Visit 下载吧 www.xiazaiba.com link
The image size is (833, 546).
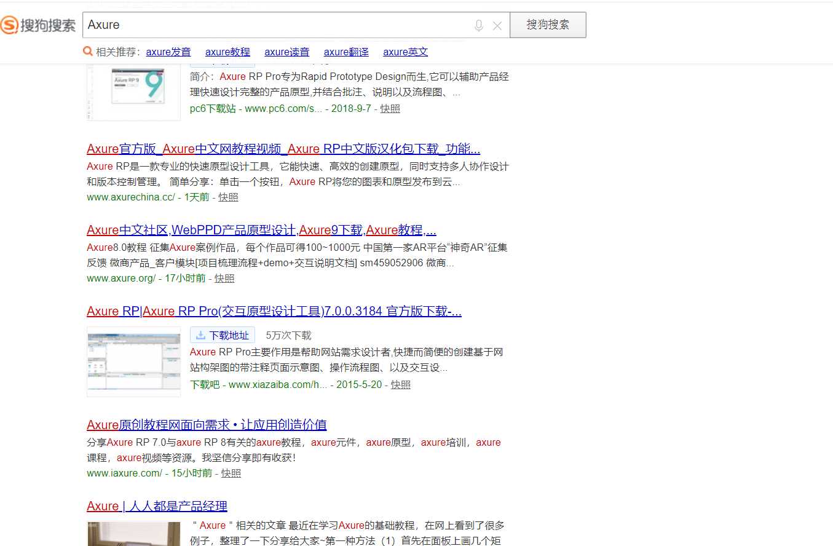click(259, 384)
